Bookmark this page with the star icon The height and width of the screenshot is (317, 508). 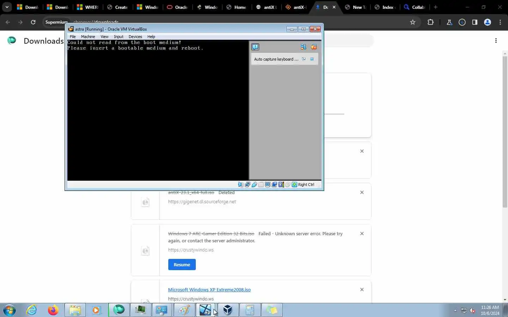413,22
